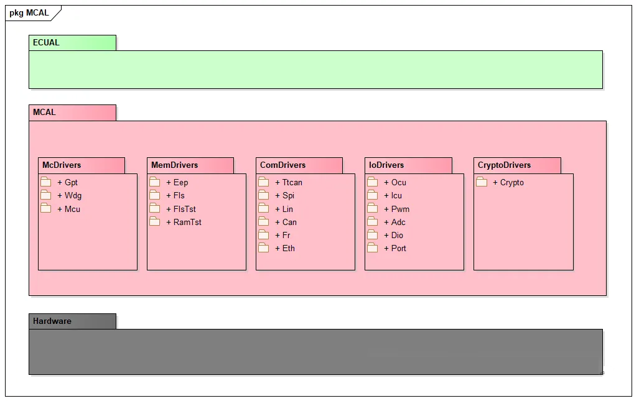Image resolution: width=639 pixels, height=401 pixels.
Task: Select the Wdg package folder icon
Action: click(46, 195)
